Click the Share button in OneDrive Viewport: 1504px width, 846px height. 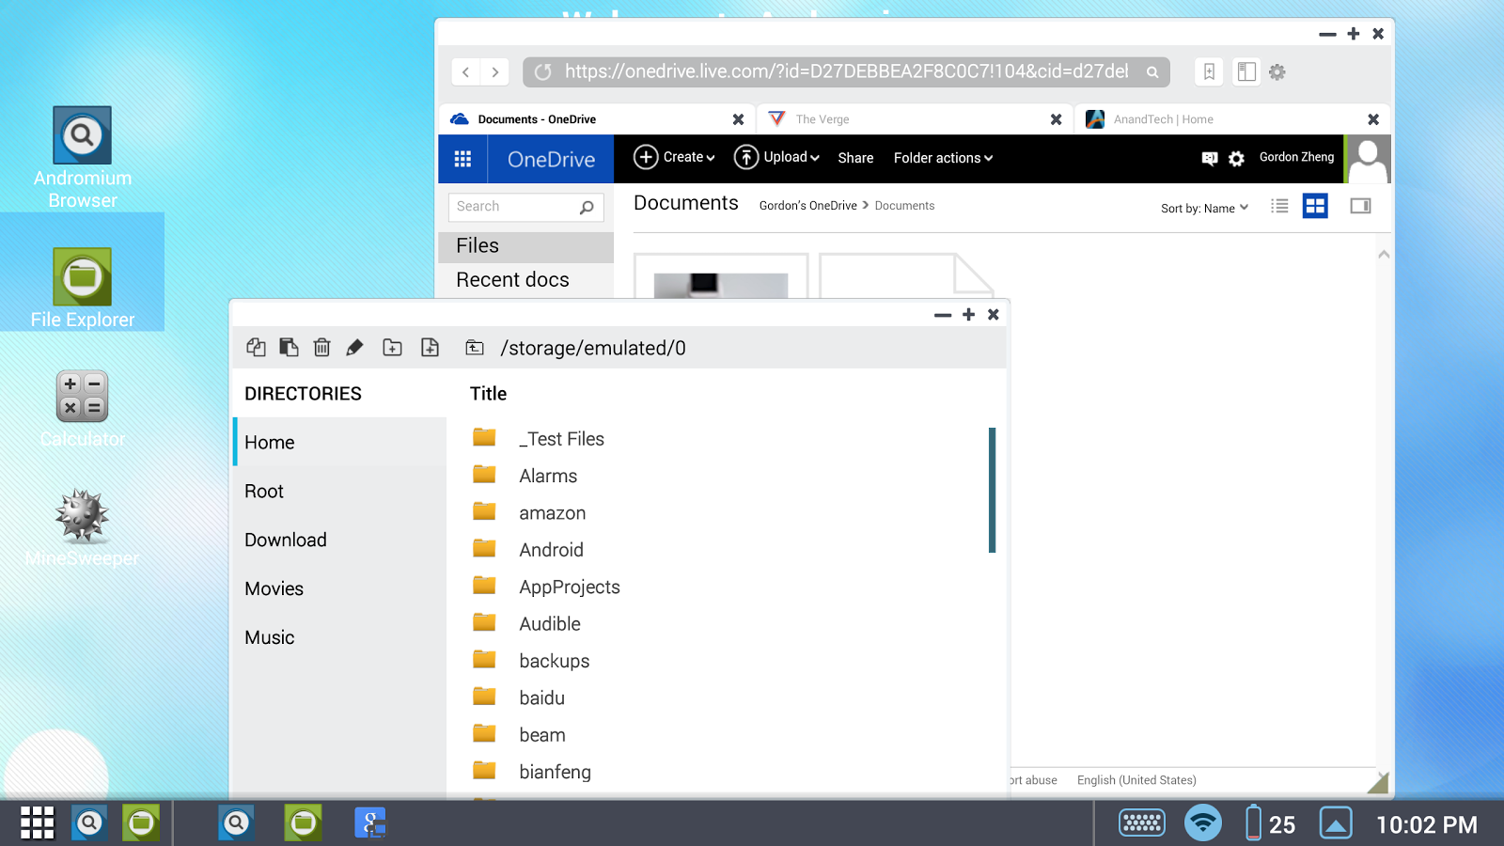[855, 158]
